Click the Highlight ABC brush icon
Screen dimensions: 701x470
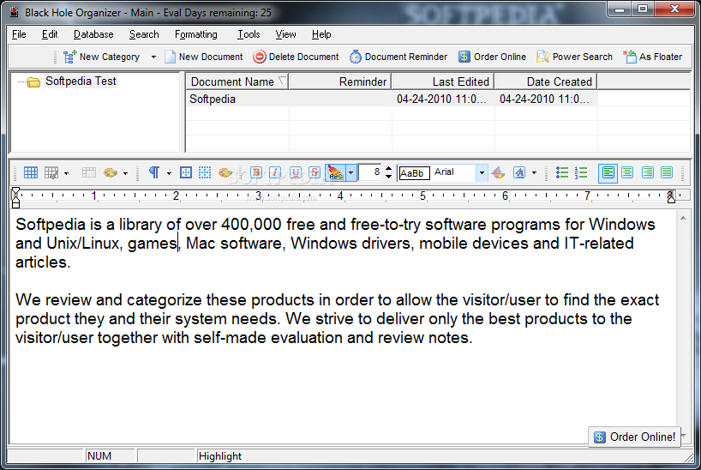coord(335,172)
